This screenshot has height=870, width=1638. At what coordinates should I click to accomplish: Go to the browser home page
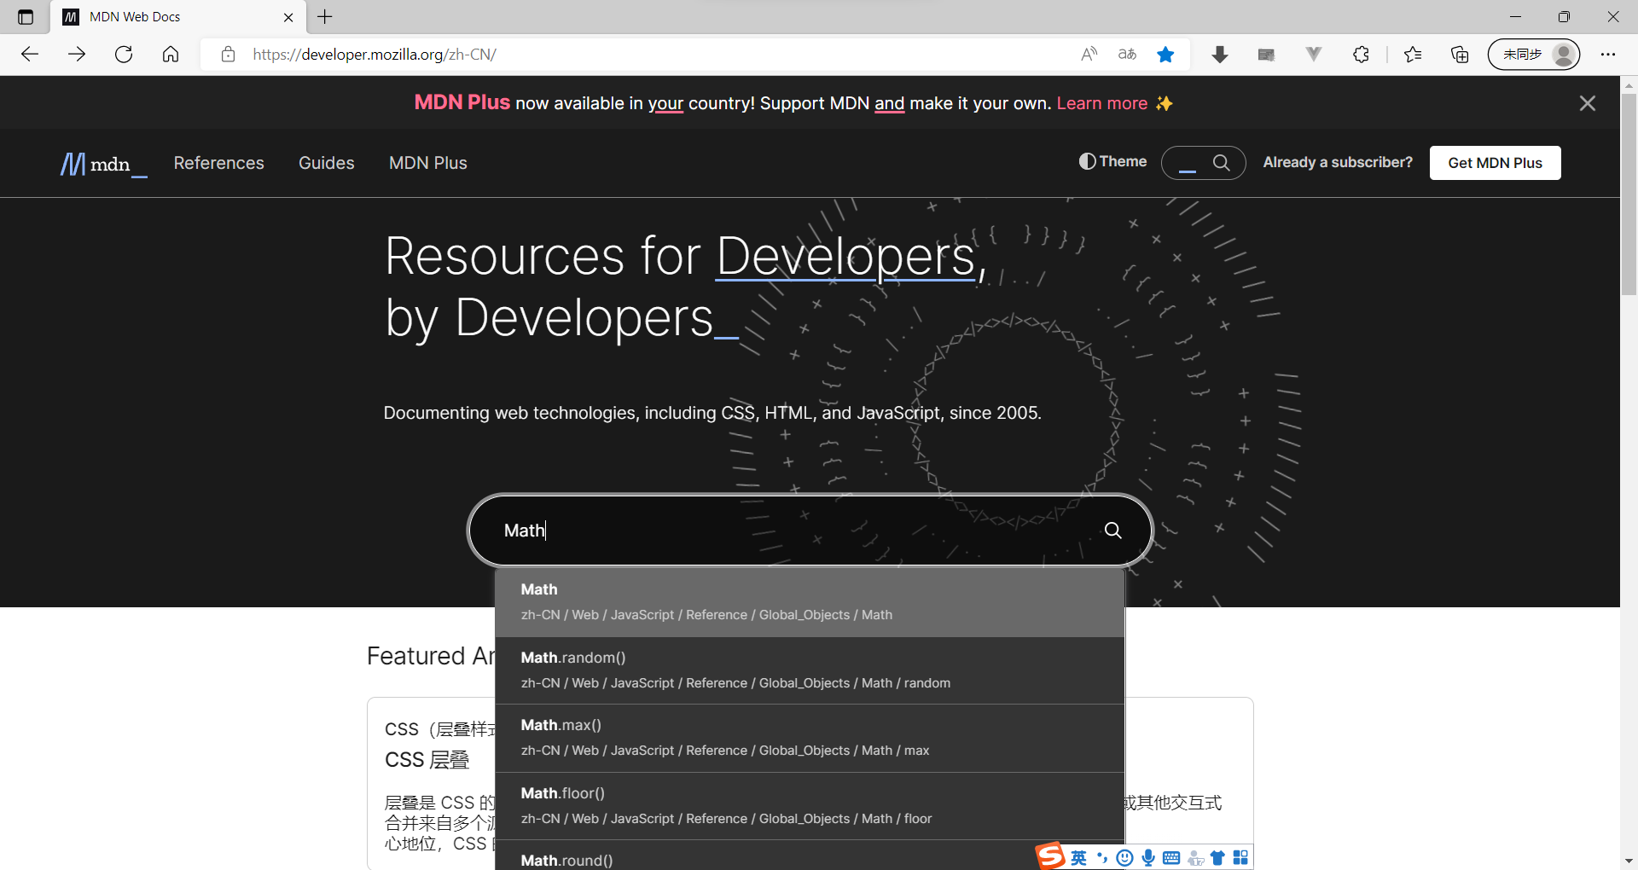(x=171, y=55)
